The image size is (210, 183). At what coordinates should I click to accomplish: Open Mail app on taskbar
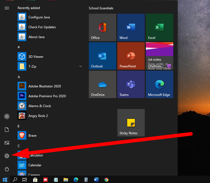46,180
